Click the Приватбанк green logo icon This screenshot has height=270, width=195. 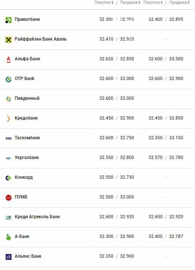[9, 20]
